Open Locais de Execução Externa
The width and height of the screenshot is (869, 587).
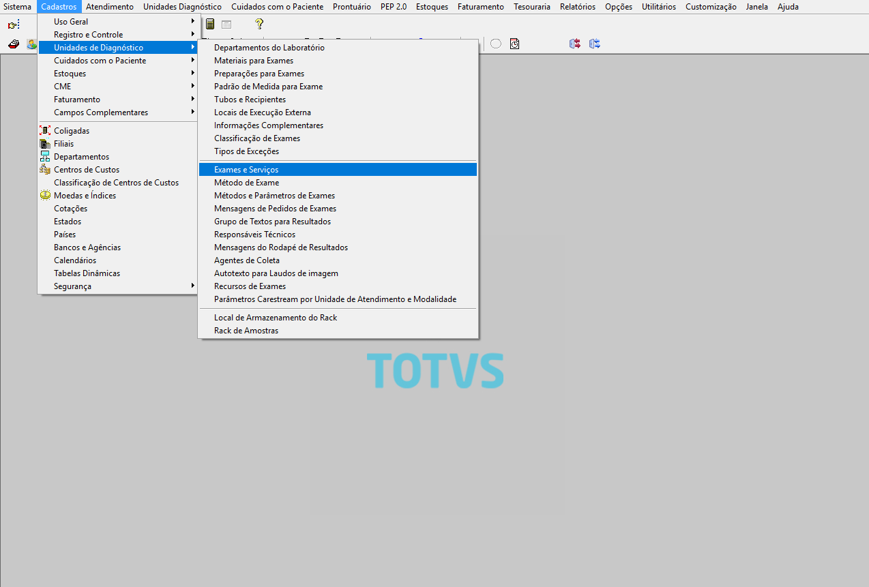tap(338, 112)
